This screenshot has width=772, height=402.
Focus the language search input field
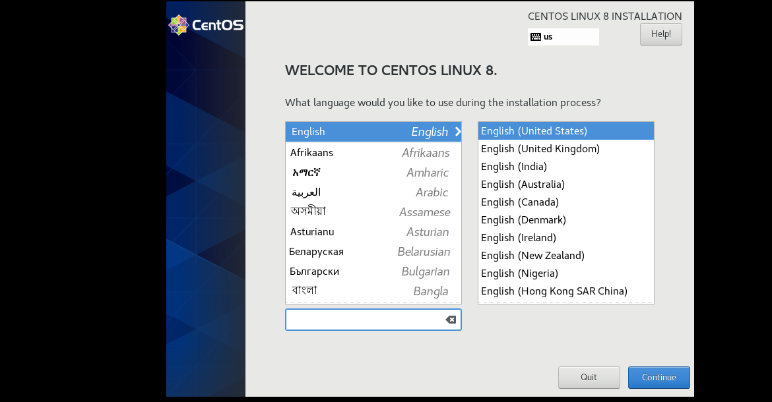[373, 320]
